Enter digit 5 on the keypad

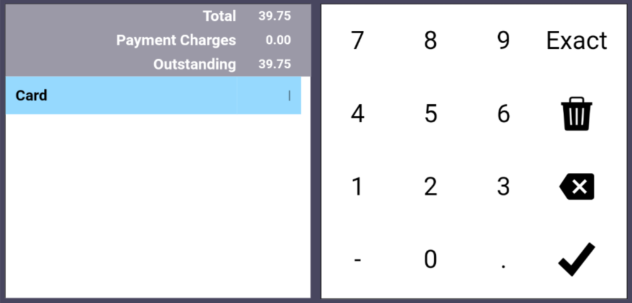point(431,114)
